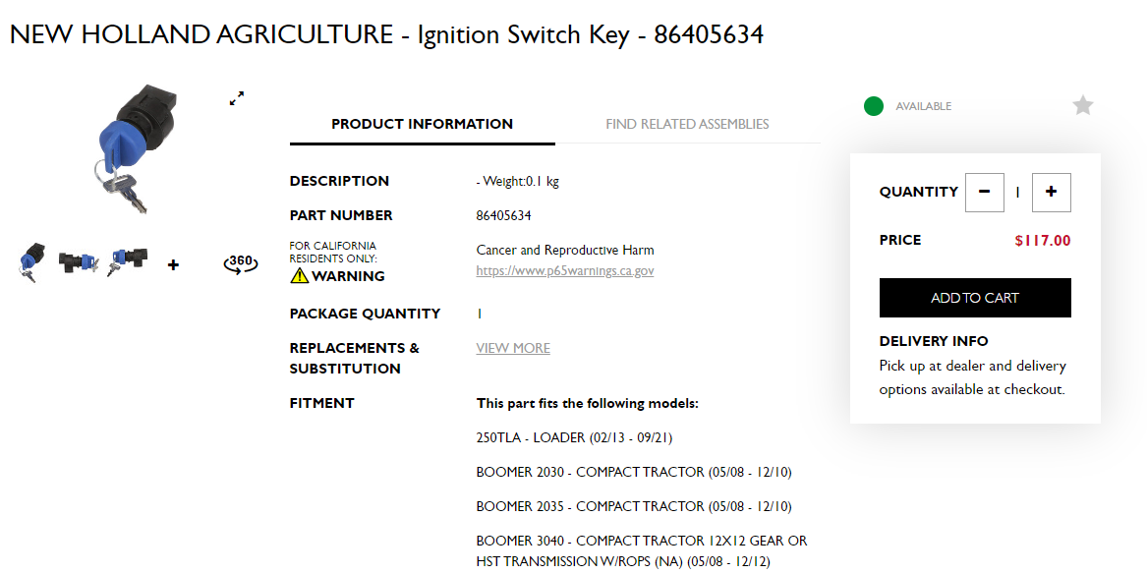Select third ignition switch thumbnail
Viewport: 1147px width, 574px height.
coord(128,261)
